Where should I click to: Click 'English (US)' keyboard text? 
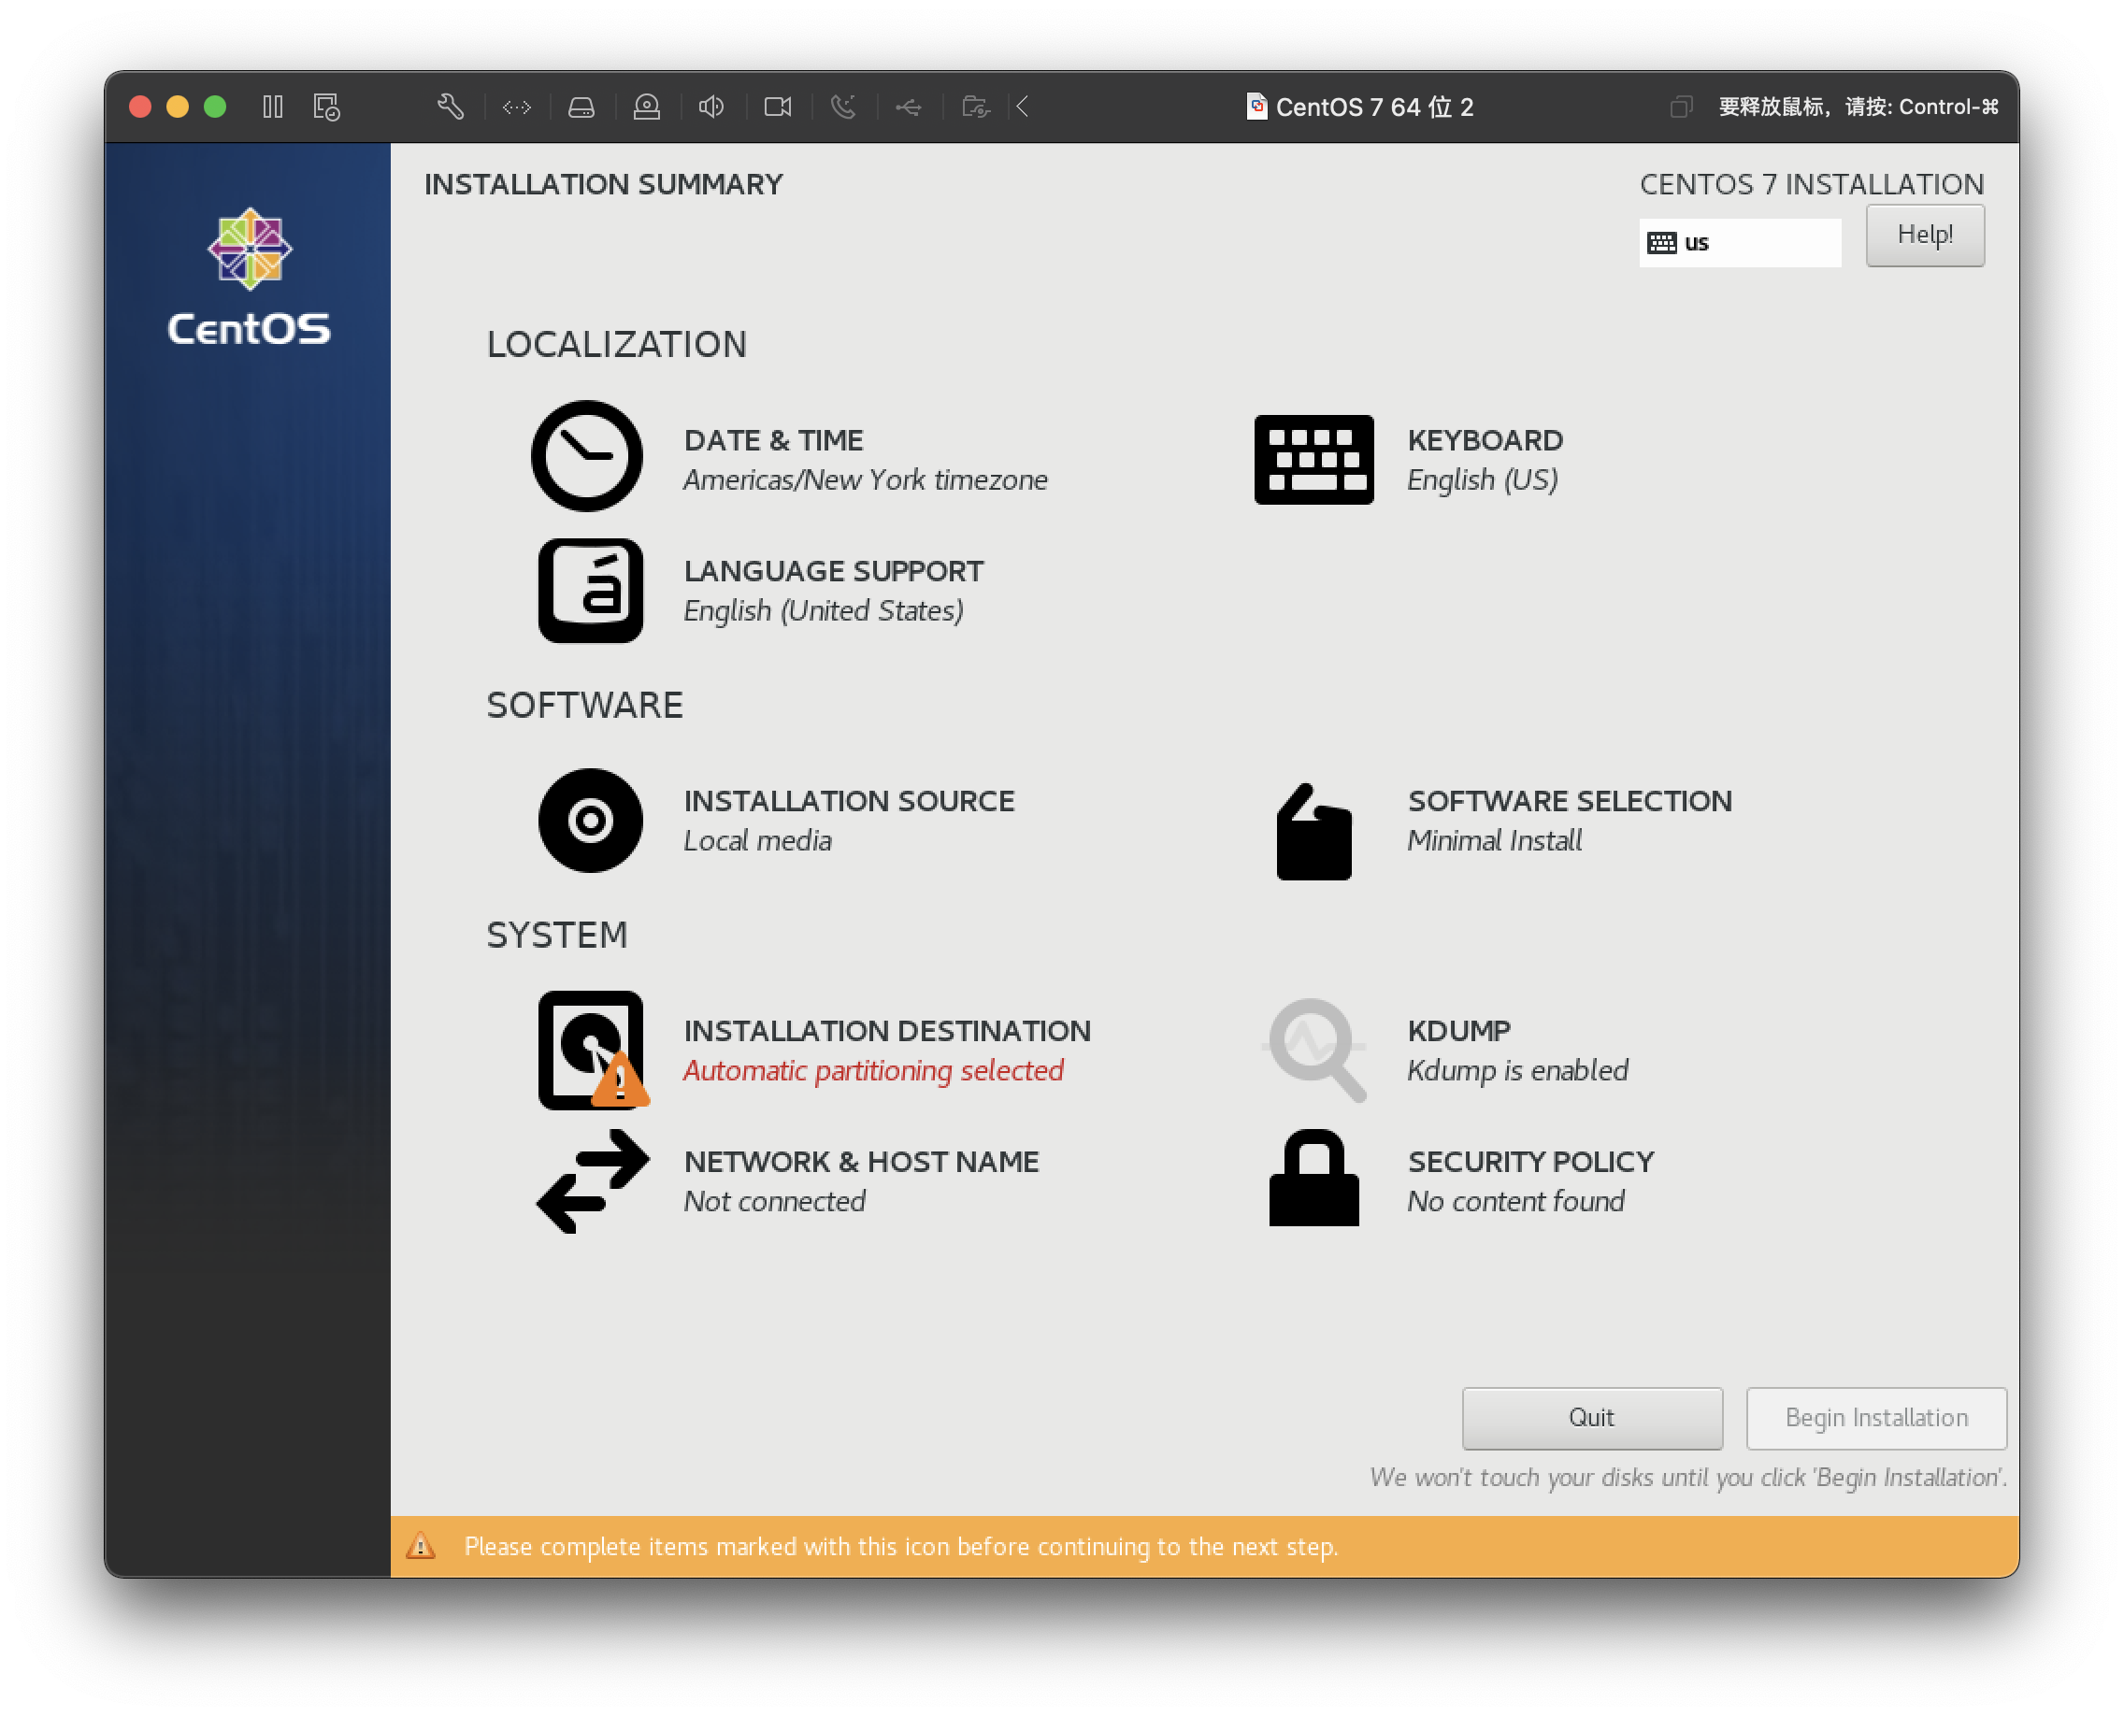coord(1483,480)
